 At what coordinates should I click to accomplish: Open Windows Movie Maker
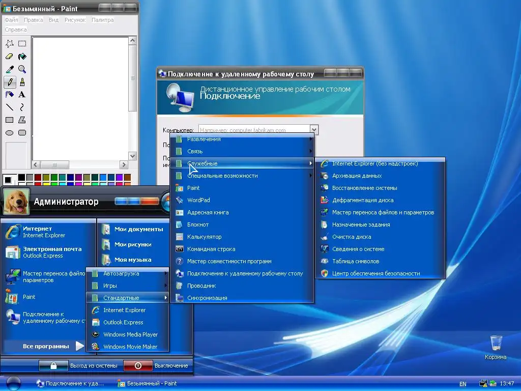coord(128,346)
